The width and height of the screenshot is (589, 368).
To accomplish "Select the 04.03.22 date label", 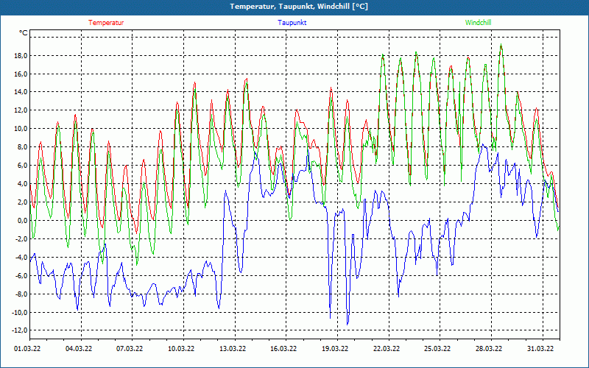I will (x=79, y=348).
